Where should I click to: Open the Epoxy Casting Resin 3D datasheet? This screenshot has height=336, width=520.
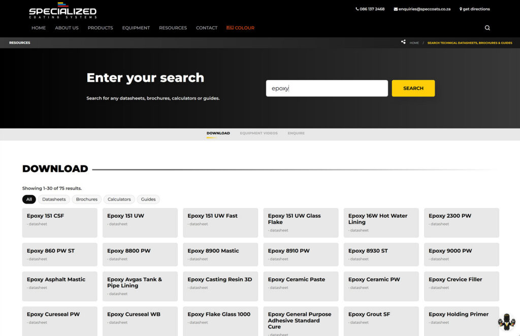(x=220, y=286)
